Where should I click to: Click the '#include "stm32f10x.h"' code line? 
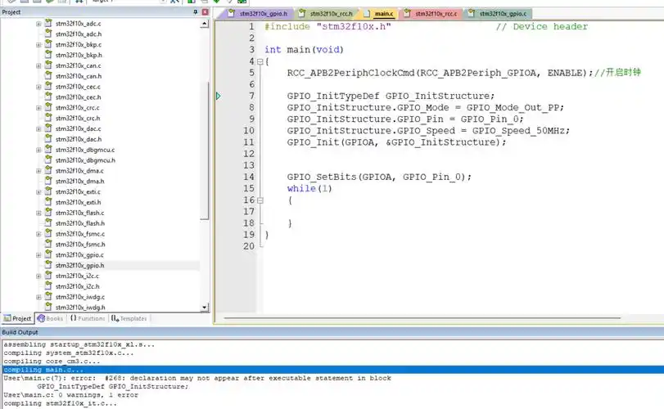click(x=327, y=27)
